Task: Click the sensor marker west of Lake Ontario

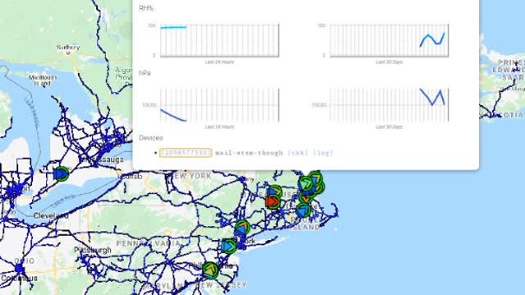Action: (x=62, y=174)
